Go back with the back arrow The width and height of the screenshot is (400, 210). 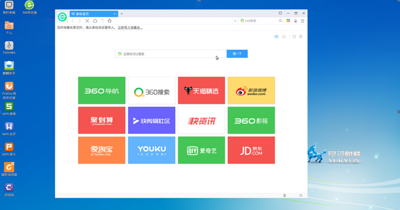pyautogui.click(x=73, y=21)
